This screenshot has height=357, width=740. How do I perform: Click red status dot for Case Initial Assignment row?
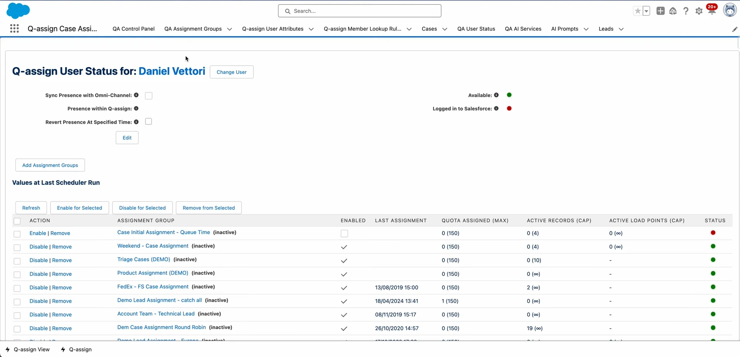(713, 233)
